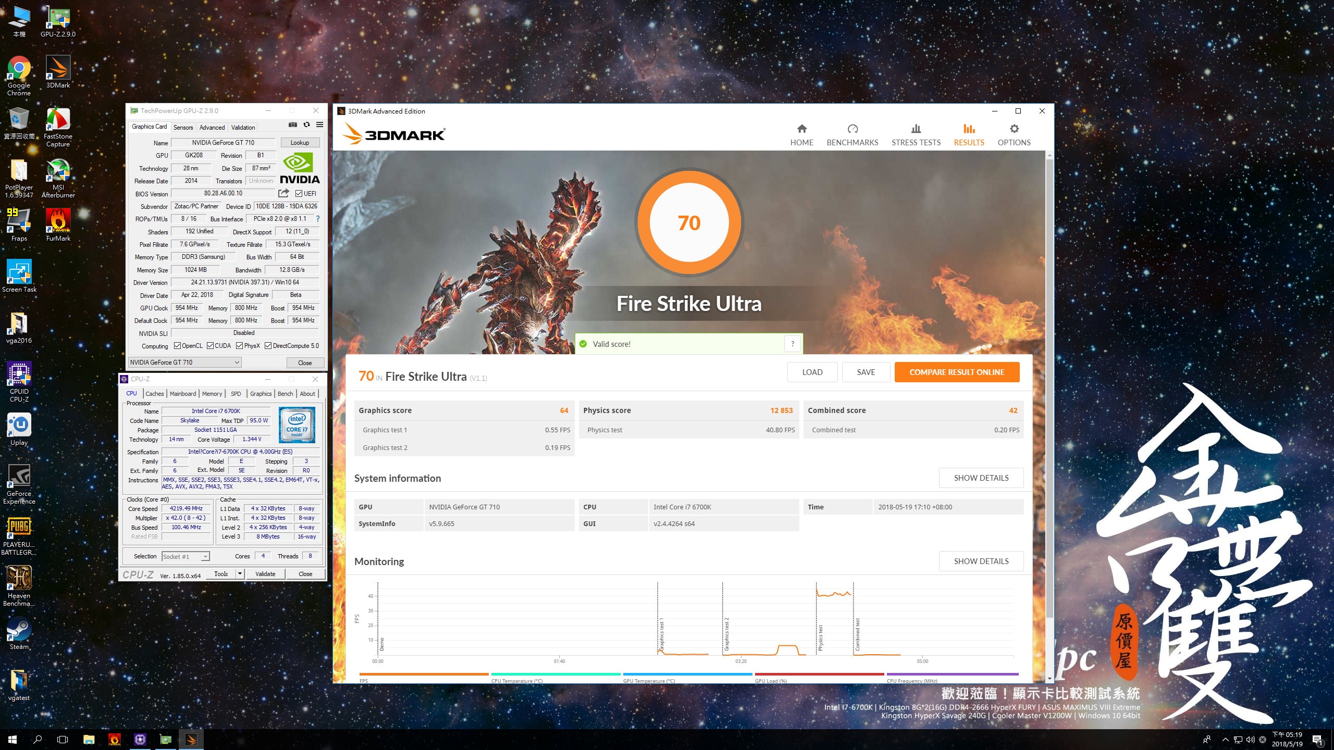Open Google Chrome desktop icon

pos(19,76)
